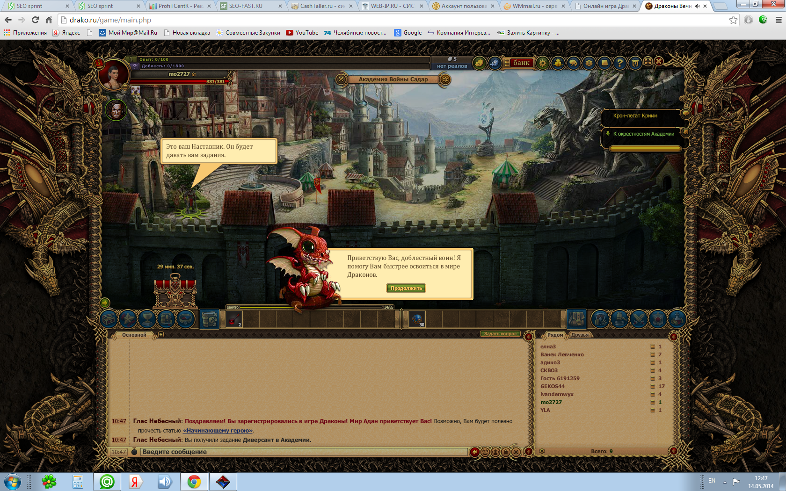Click the chat message input field

pyautogui.click(x=304, y=452)
